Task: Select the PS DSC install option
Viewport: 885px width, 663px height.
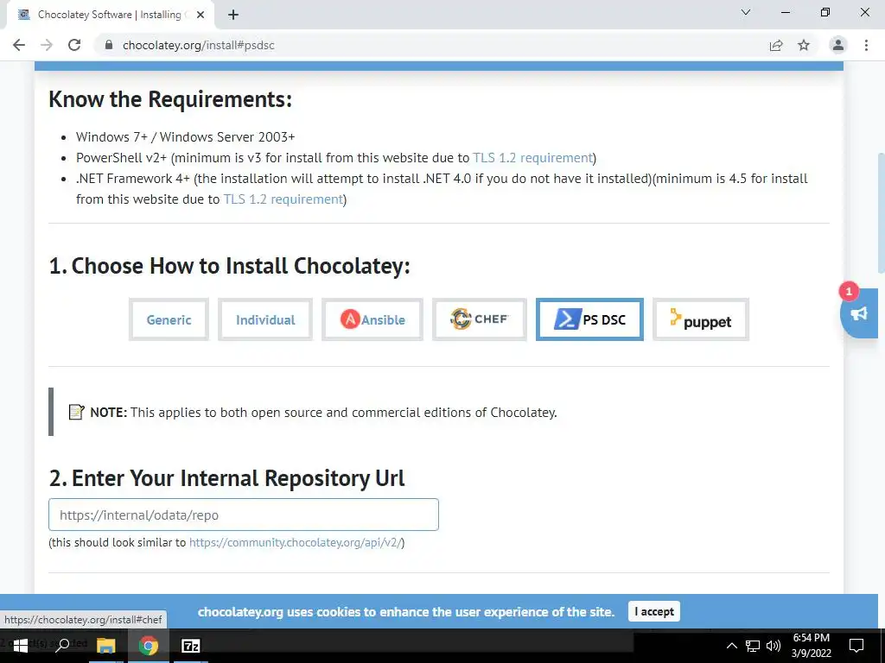Action: [x=589, y=319]
